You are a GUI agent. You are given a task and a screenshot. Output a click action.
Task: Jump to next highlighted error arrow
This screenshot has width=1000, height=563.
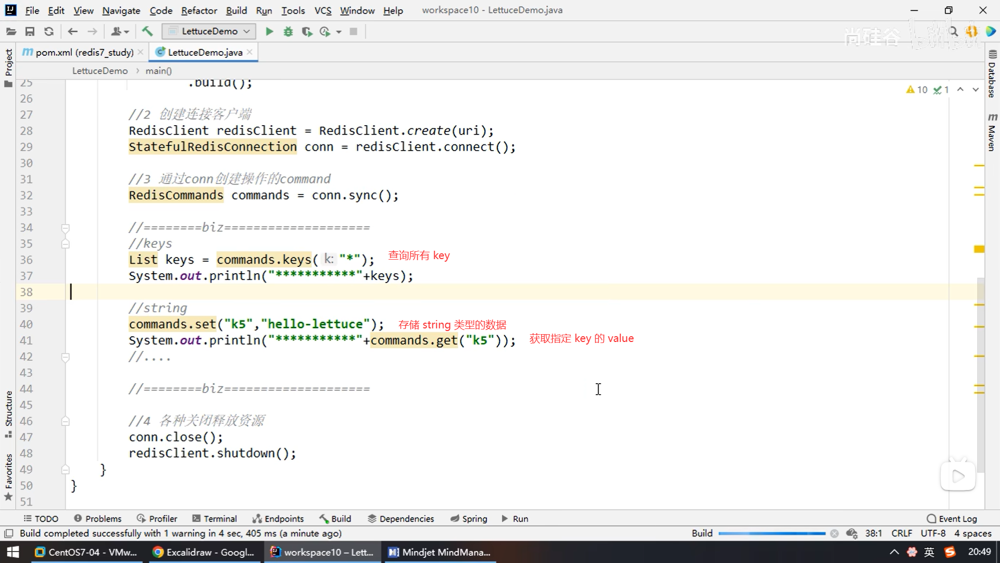tap(976, 90)
